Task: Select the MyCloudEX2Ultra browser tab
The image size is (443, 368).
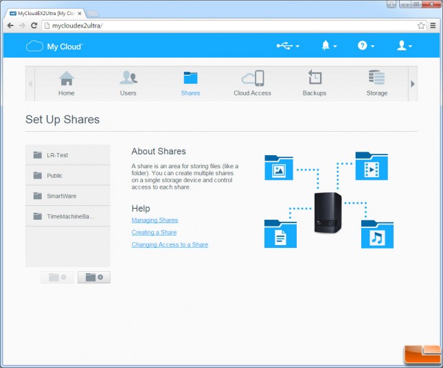Action: (45, 13)
